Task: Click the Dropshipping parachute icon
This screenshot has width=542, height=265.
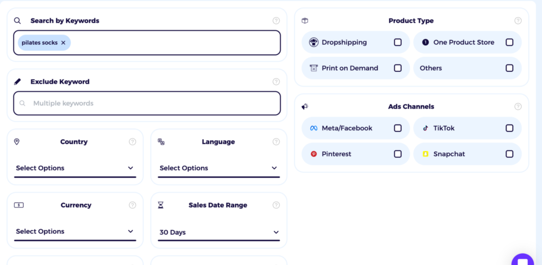Action: [x=313, y=42]
